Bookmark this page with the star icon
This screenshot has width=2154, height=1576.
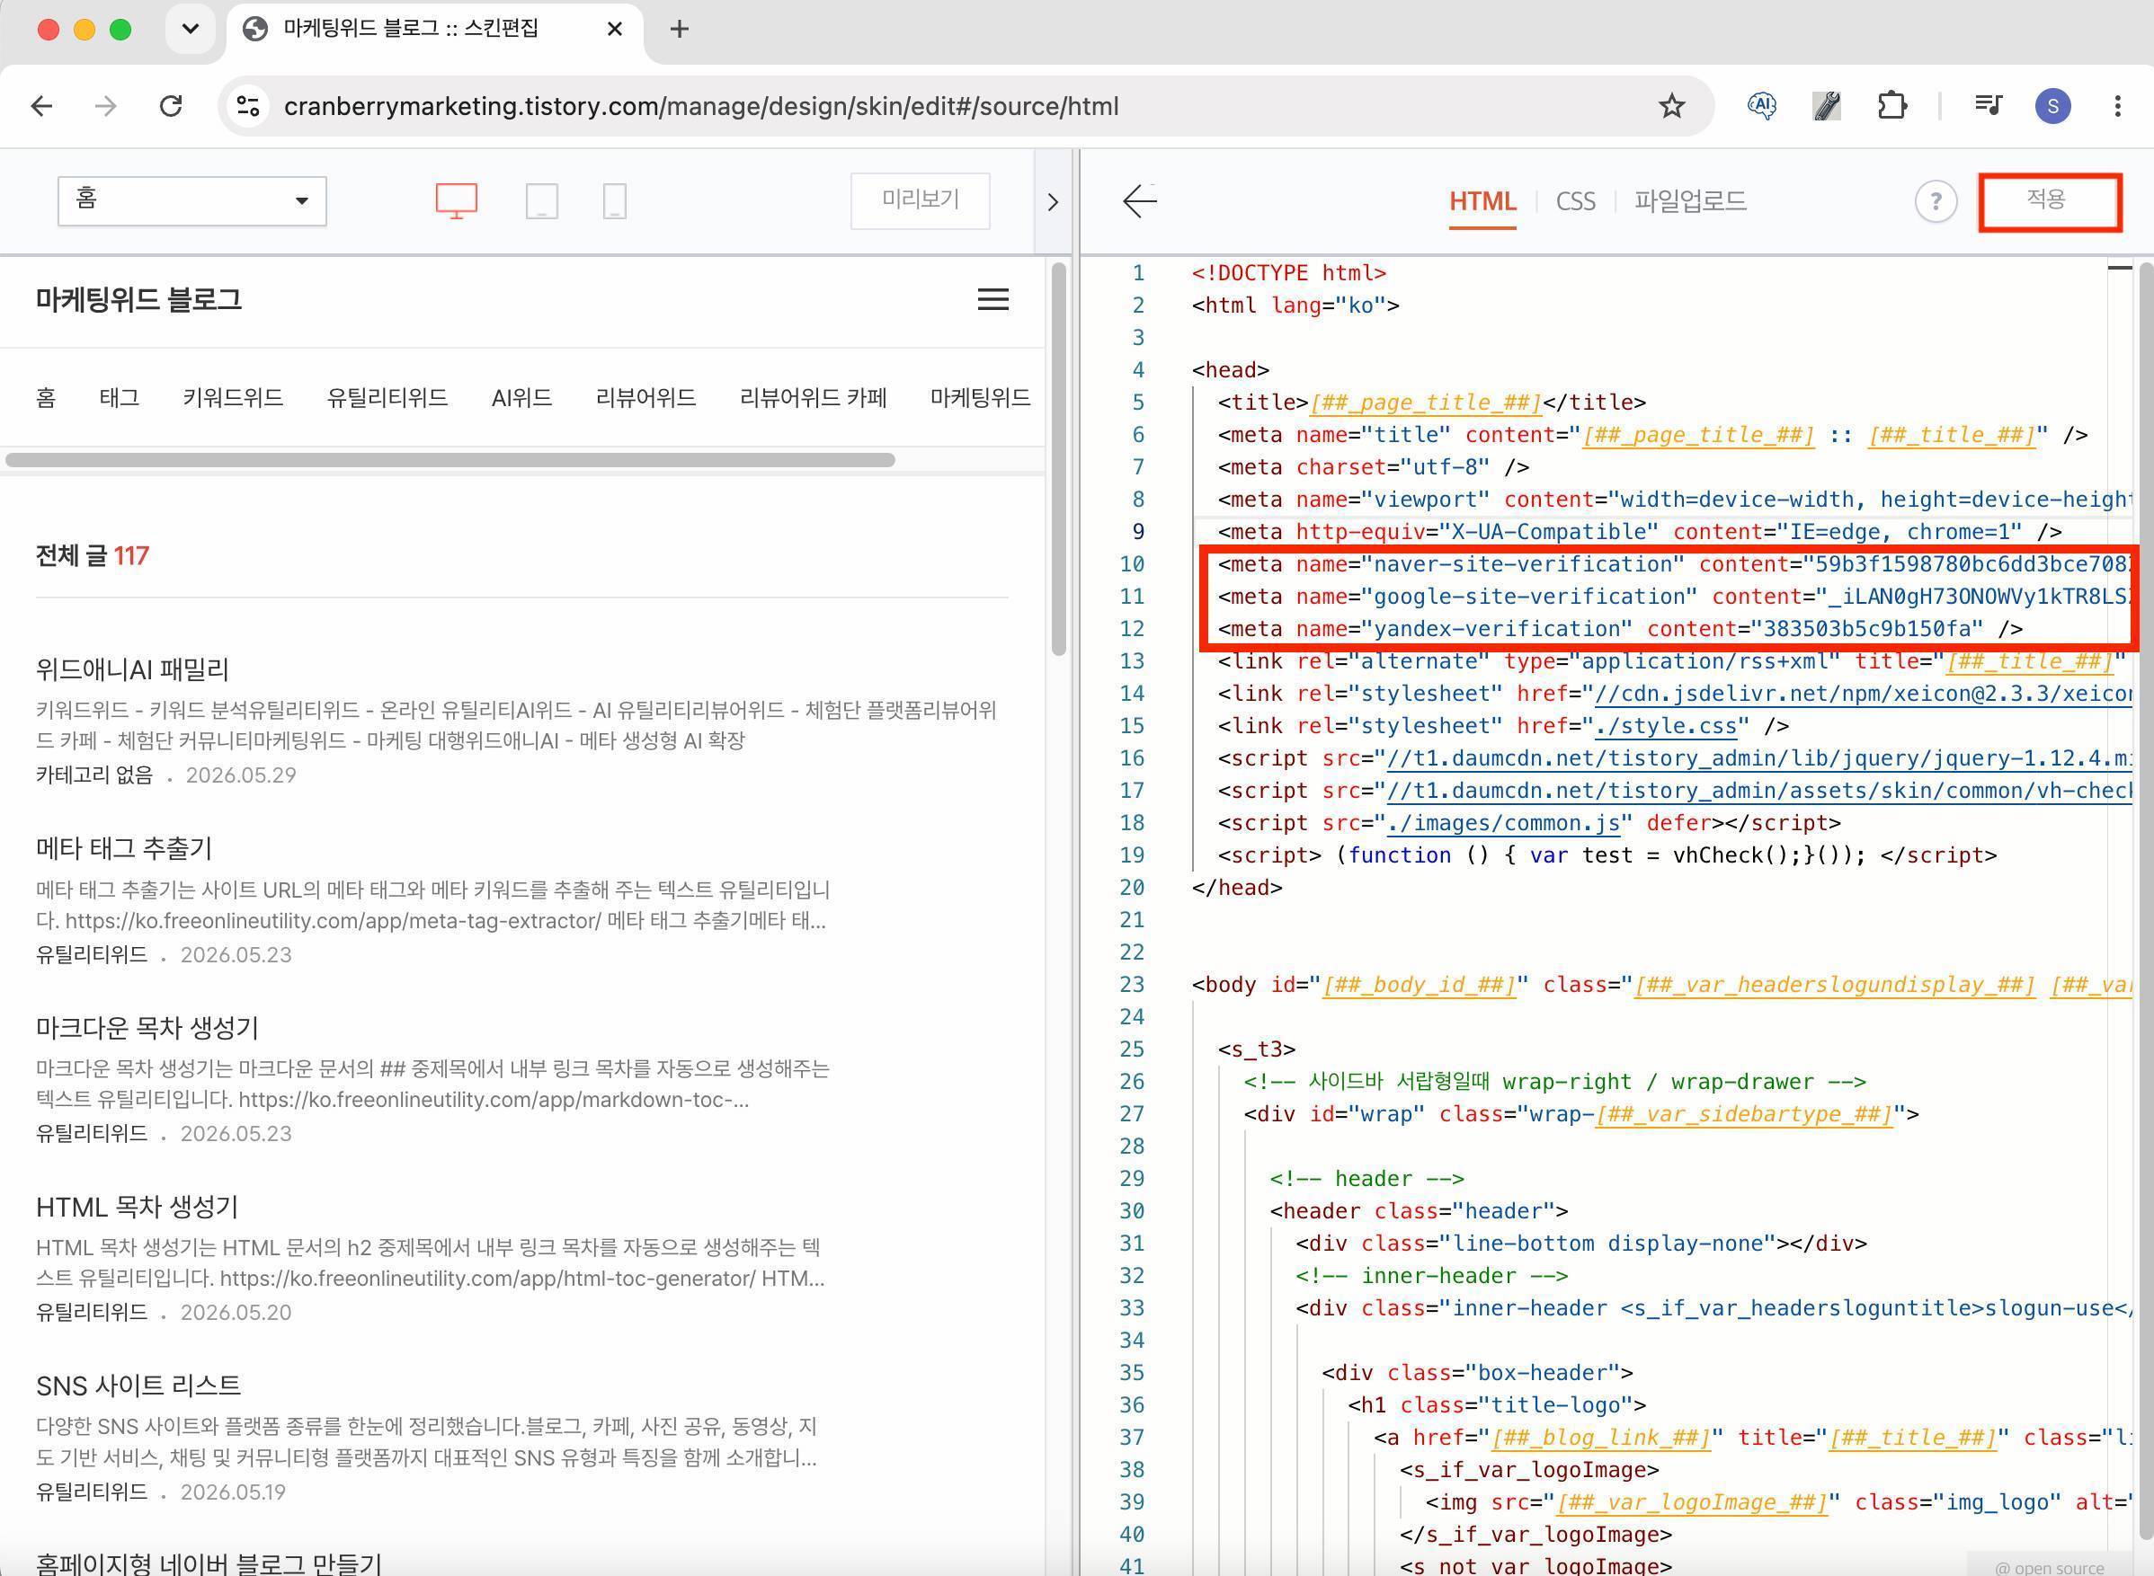[1671, 106]
